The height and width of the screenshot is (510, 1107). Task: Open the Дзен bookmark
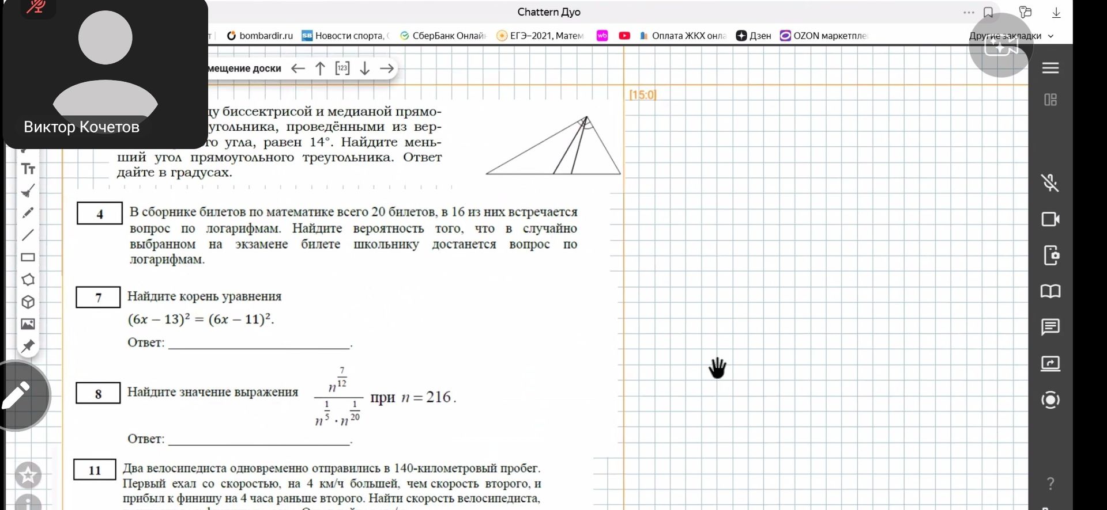click(754, 36)
